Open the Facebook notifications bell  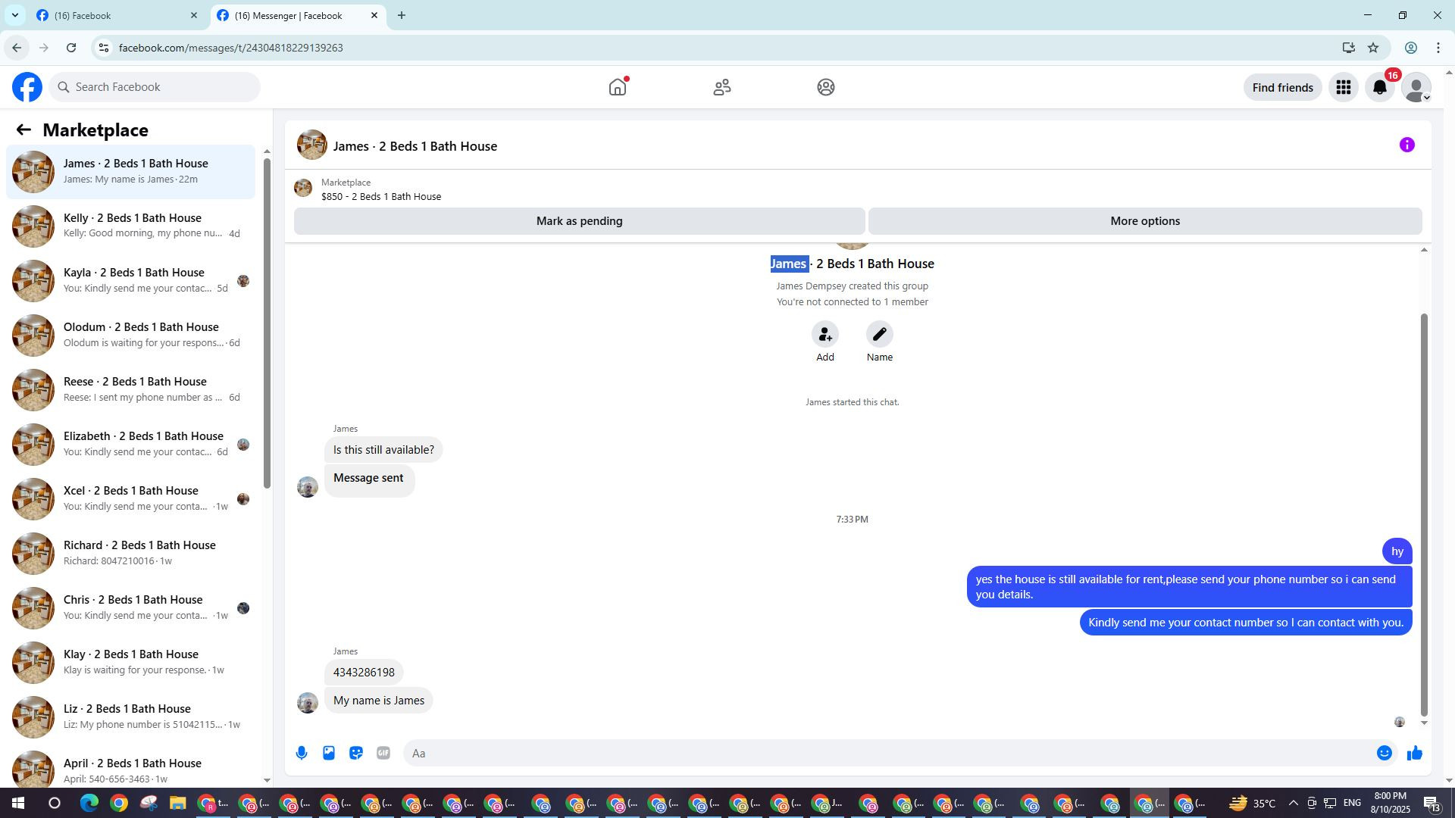(x=1380, y=88)
